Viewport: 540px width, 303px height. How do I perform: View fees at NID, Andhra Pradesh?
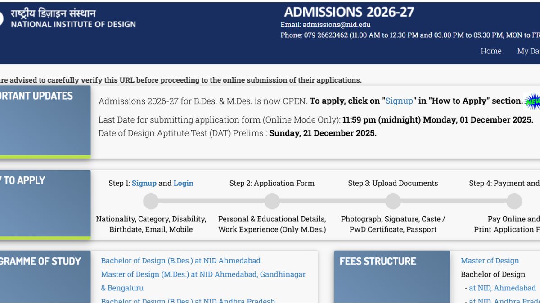click(x=504, y=300)
